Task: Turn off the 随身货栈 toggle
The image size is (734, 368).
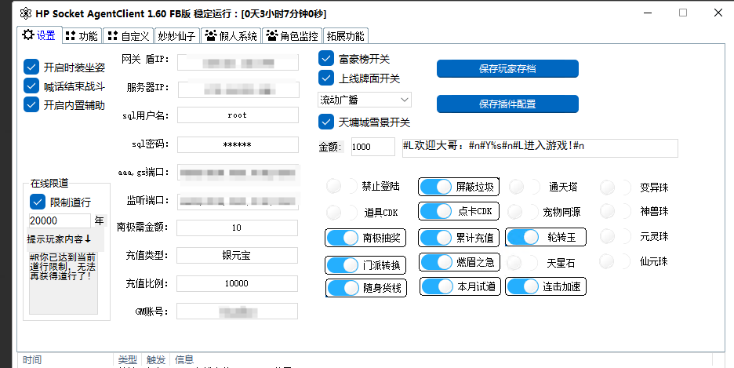Action: coord(342,288)
